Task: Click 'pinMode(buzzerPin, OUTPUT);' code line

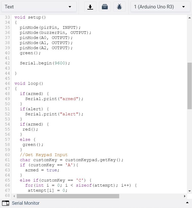Action: click(55, 33)
